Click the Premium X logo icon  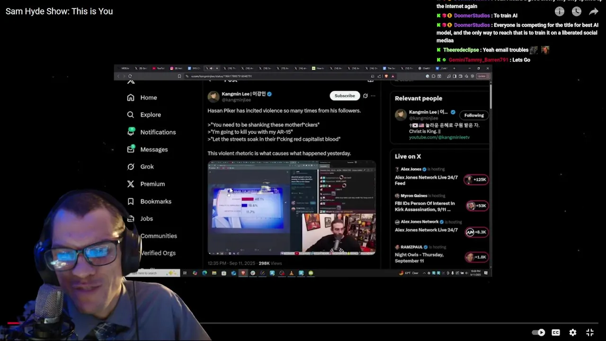pyautogui.click(x=131, y=184)
